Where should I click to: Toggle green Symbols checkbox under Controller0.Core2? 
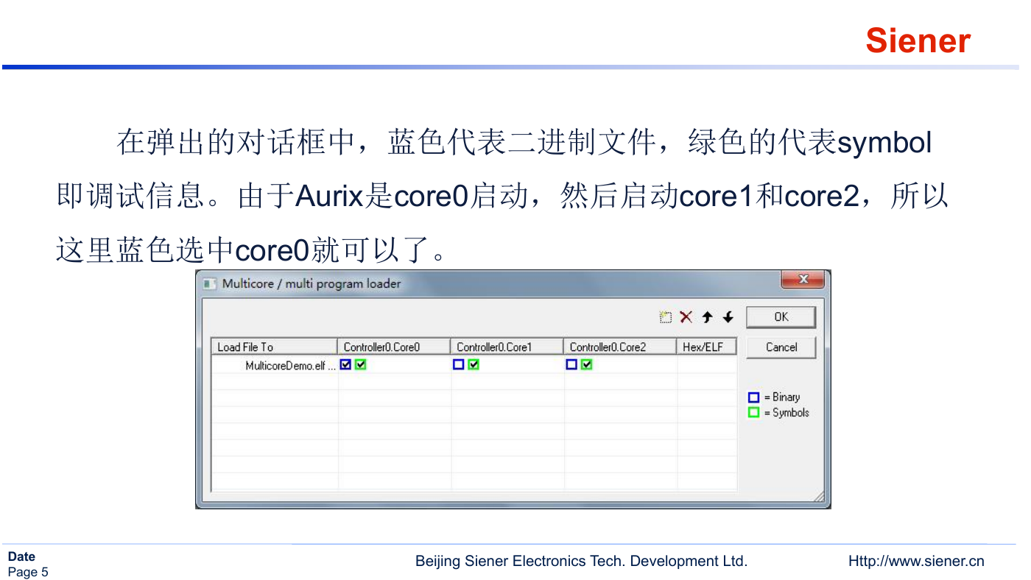tap(586, 364)
